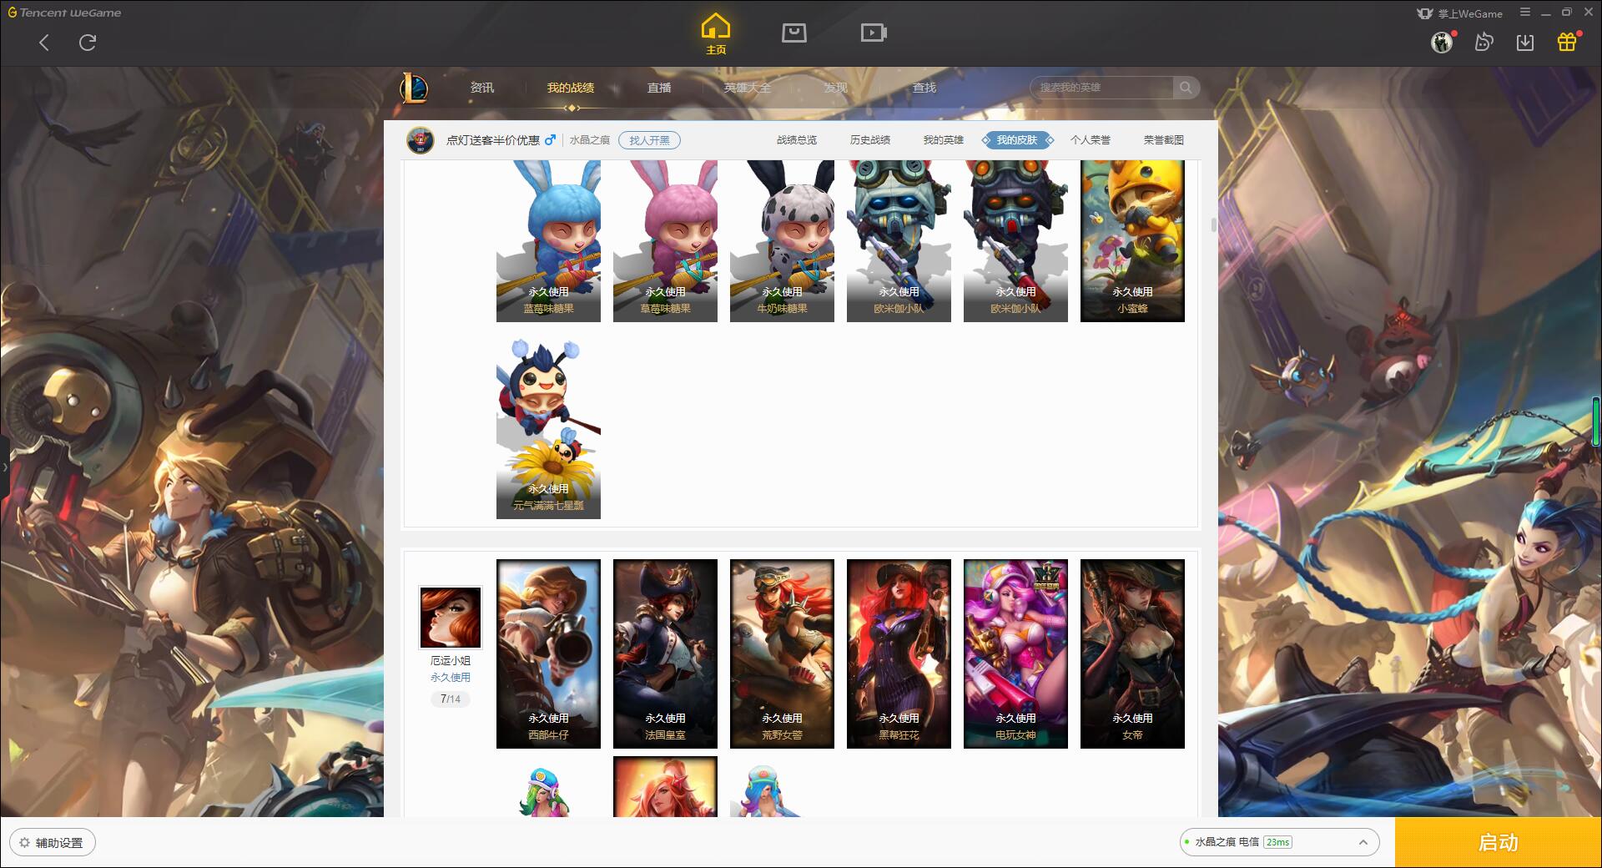Click the Tencent WeGame logo
Screen dimensions: 1602x868
point(64,13)
